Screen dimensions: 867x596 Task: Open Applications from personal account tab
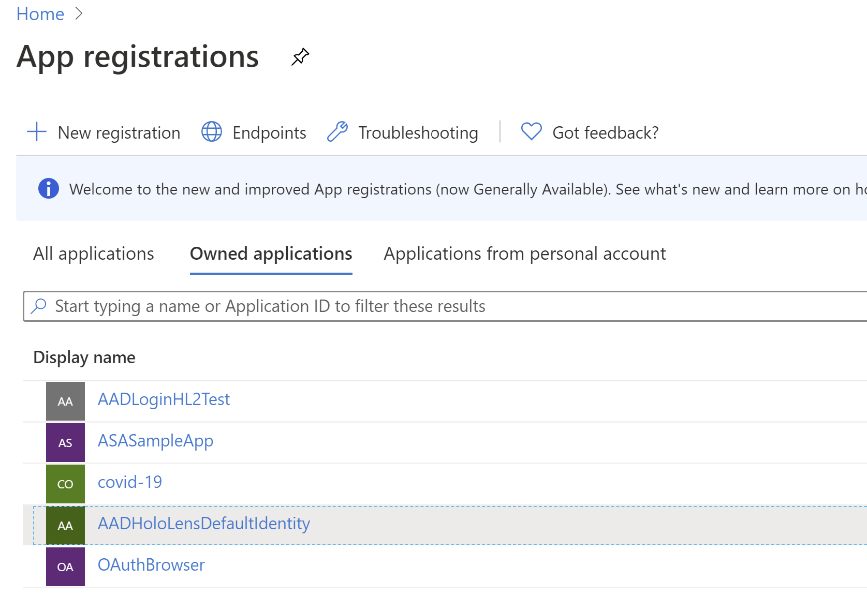pos(525,254)
